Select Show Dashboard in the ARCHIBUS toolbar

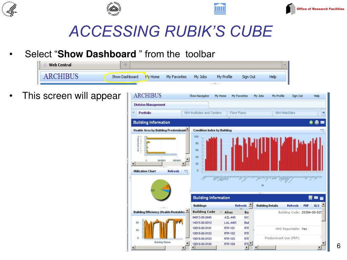[125, 77]
